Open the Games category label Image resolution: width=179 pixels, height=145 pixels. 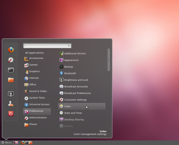coord(33,65)
